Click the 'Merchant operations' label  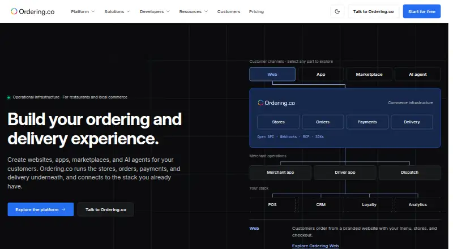268,156
